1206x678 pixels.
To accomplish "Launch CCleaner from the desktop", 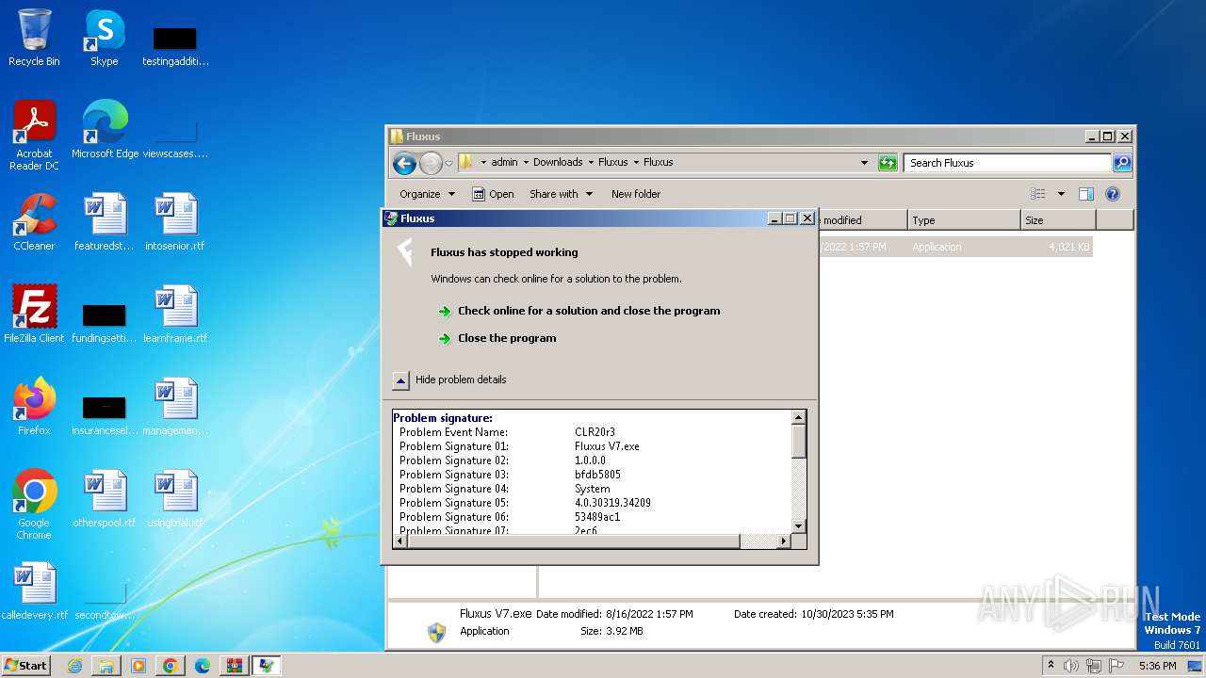I will pos(34,222).
